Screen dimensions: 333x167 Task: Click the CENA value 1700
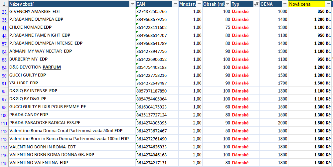pyautogui.click(x=274, y=83)
